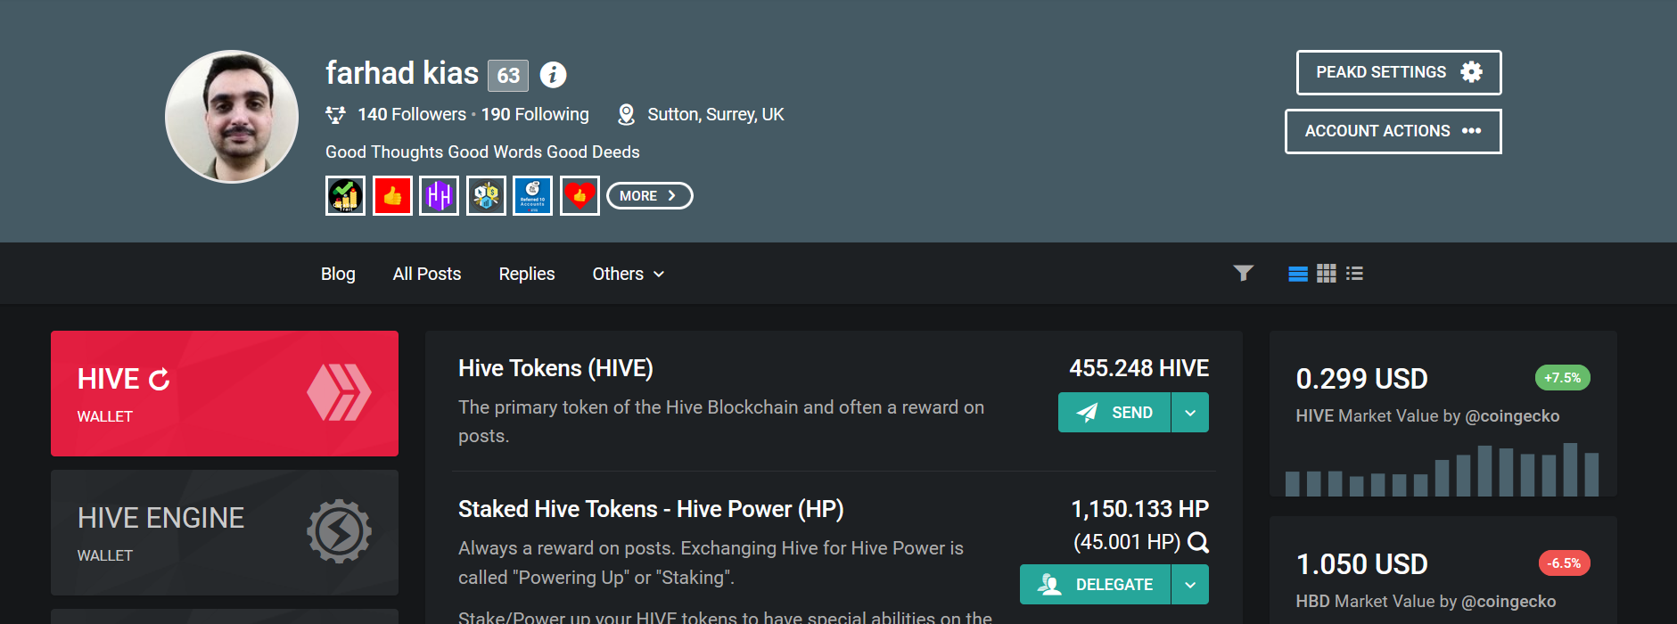The width and height of the screenshot is (1677, 624).
Task: Click the 1,150.133 HP balance
Action: (x=1139, y=509)
